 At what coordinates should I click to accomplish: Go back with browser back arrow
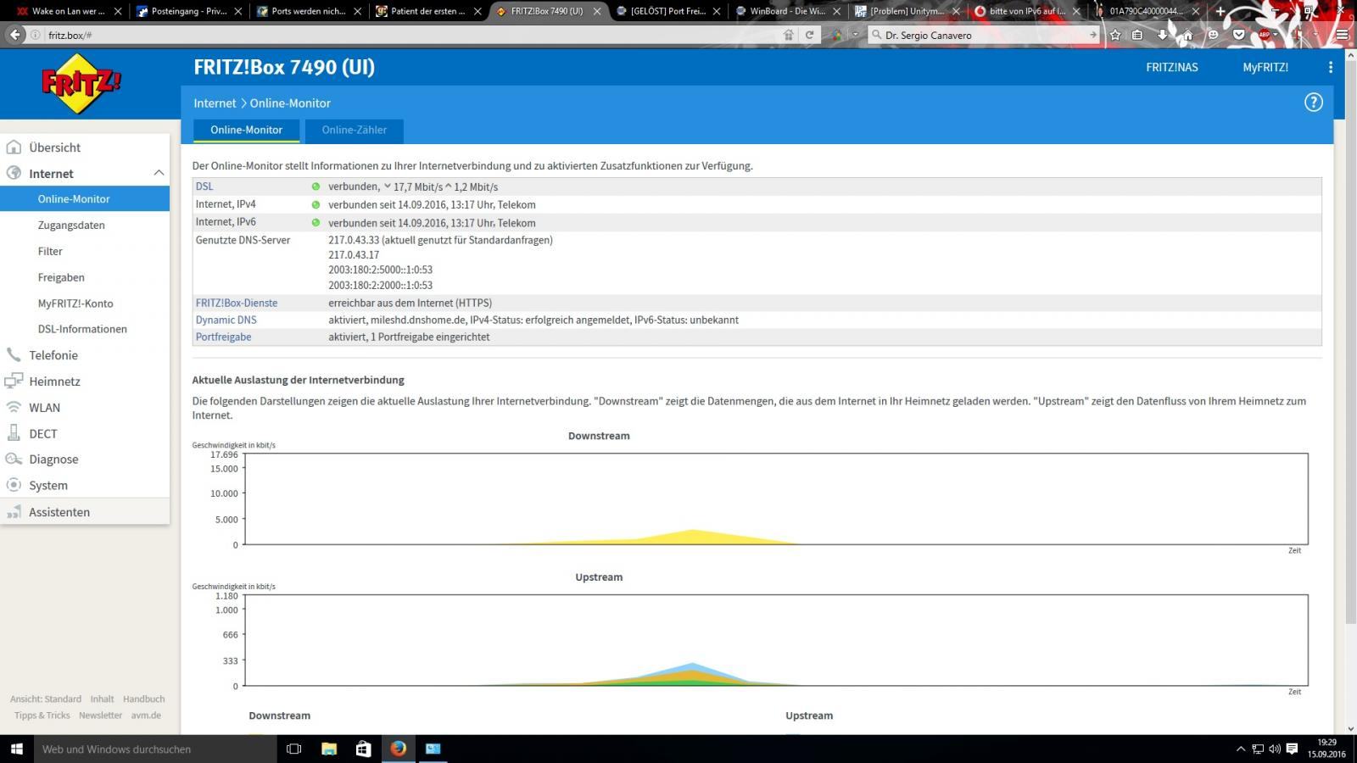click(14, 35)
